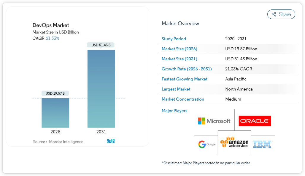The width and height of the screenshot is (305, 176).
Task: Click the USD 19.57 B bar label
Action: 55,93
